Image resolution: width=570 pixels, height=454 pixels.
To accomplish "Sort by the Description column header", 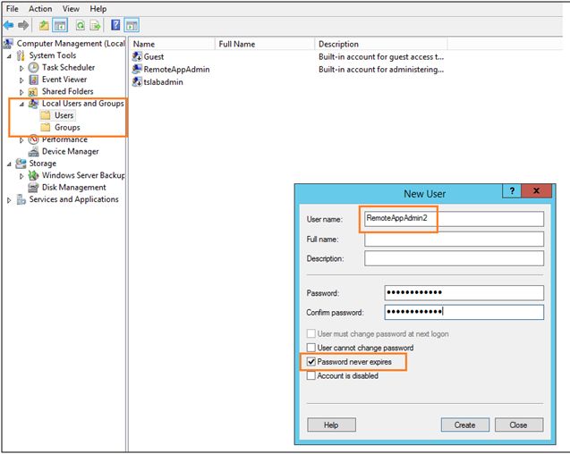I will (x=381, y=44).
